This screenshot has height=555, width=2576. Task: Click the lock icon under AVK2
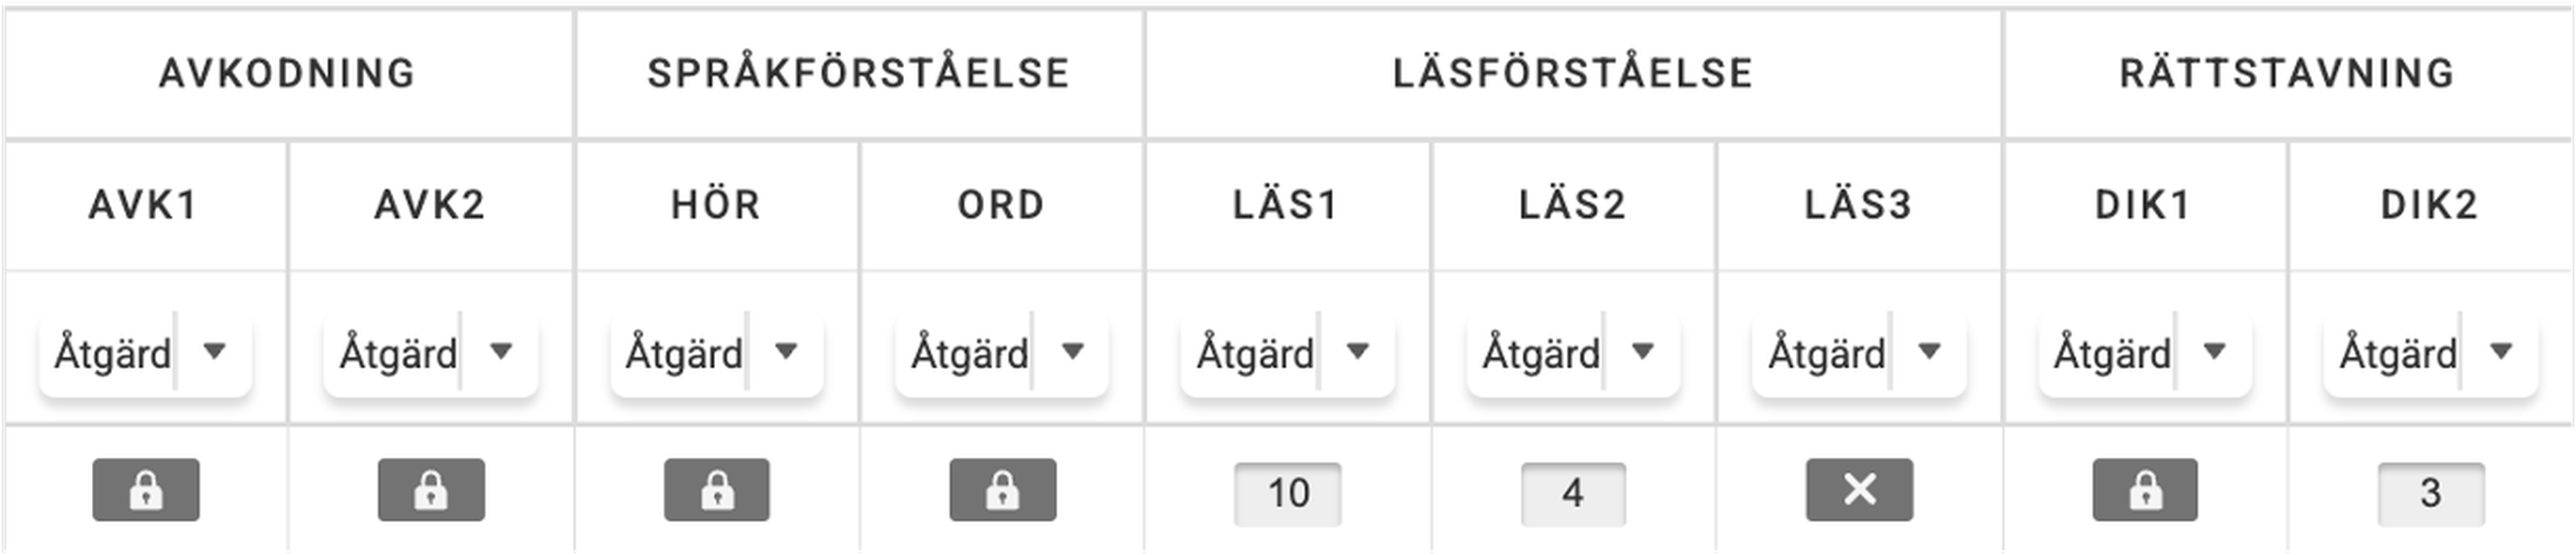pyautogui.click(x=431, y=490)
